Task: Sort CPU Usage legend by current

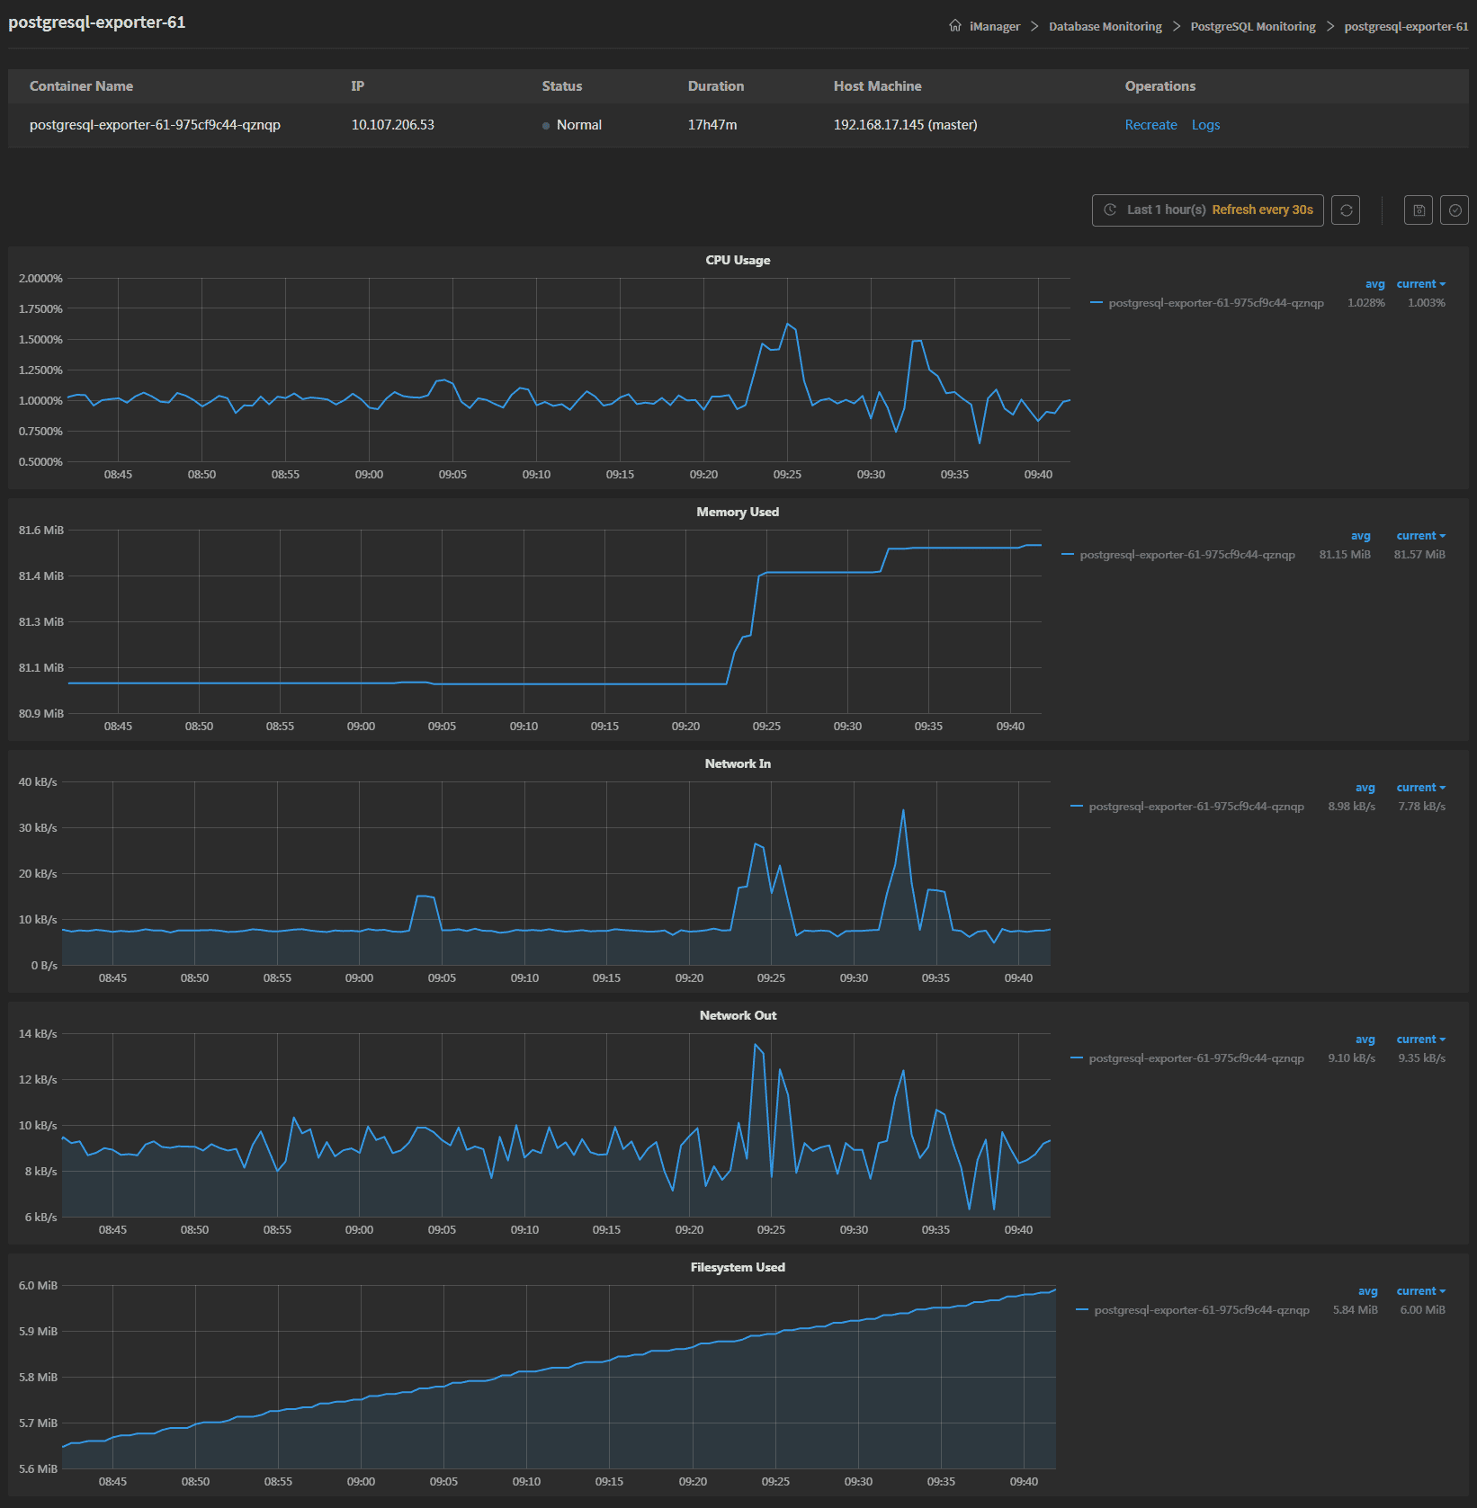Action: pyautogui.click(x=1420, y=284)
